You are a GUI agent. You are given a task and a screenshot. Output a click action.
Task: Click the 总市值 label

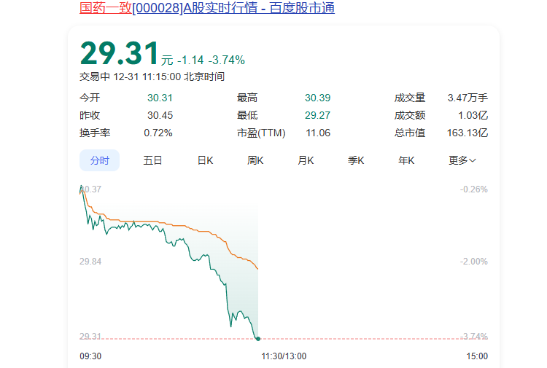410,133
